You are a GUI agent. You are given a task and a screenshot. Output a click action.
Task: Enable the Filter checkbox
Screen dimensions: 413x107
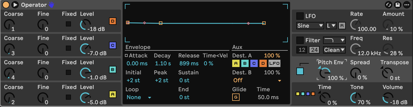pyautogui.click(x=300, y=40)
